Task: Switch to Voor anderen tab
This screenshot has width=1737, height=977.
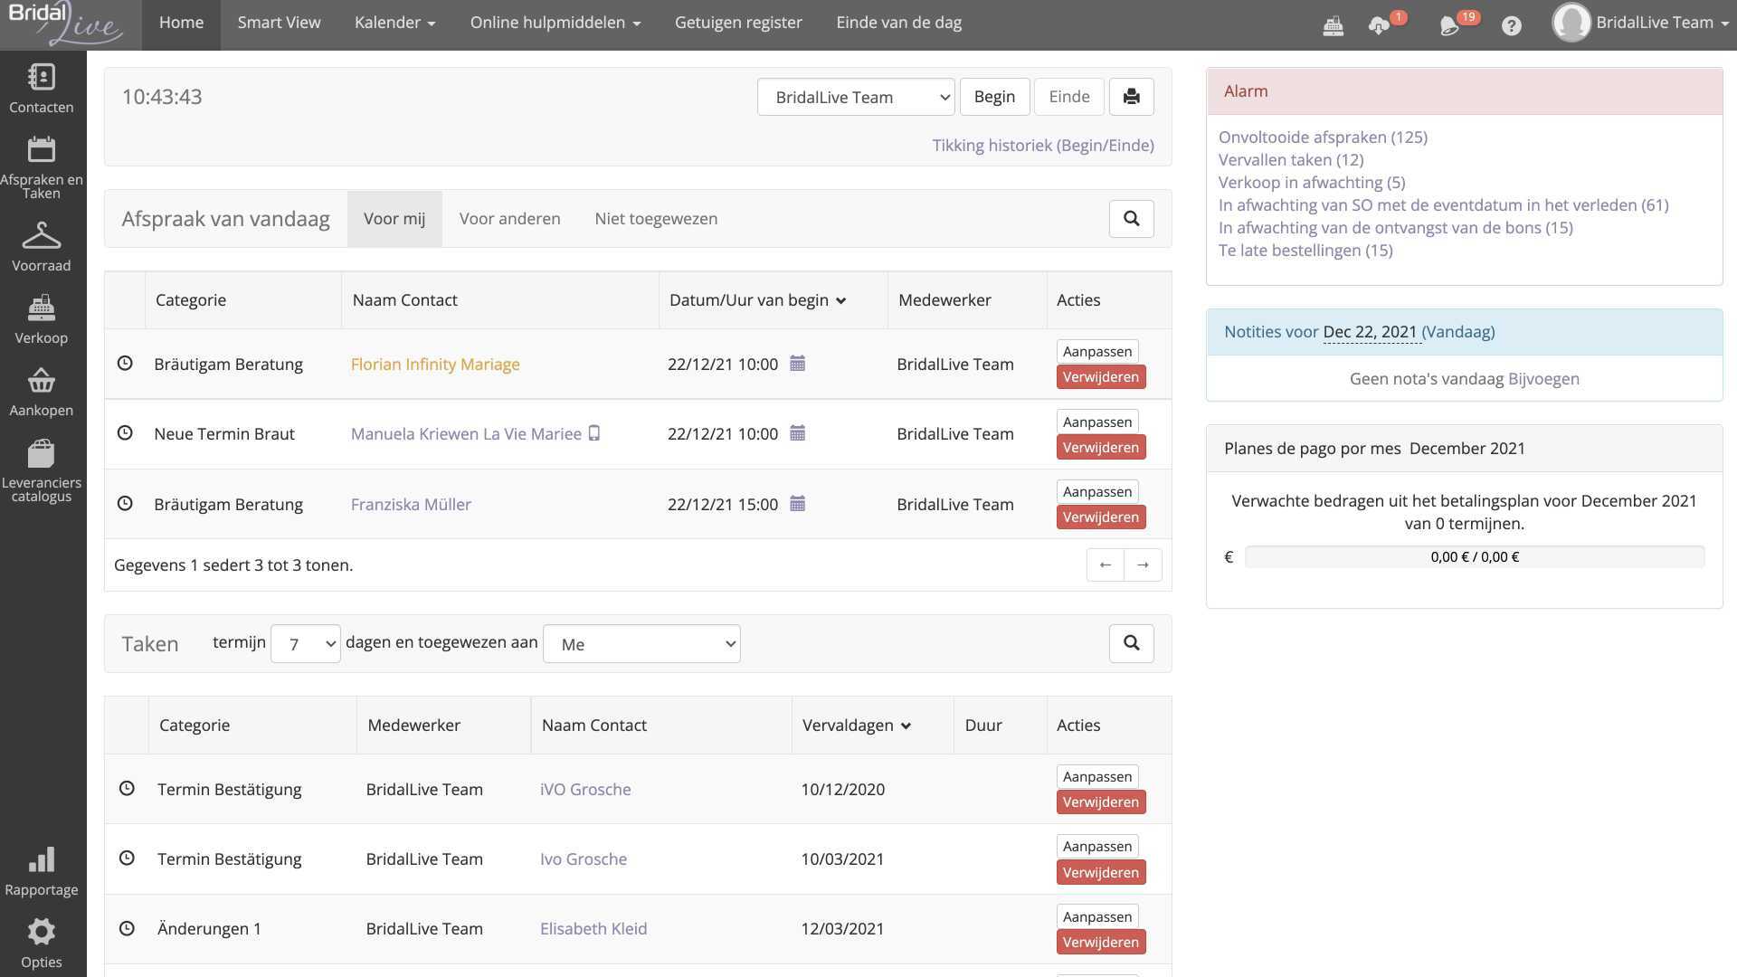Action: click(x=509, y=218)
